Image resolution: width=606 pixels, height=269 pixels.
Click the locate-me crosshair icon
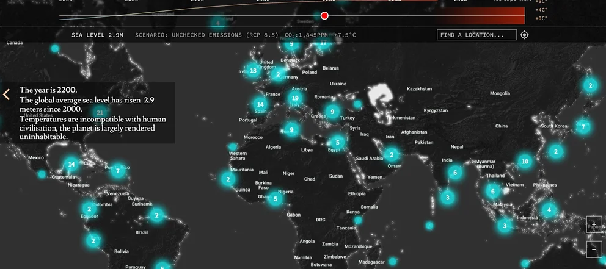tap(524, 35)
